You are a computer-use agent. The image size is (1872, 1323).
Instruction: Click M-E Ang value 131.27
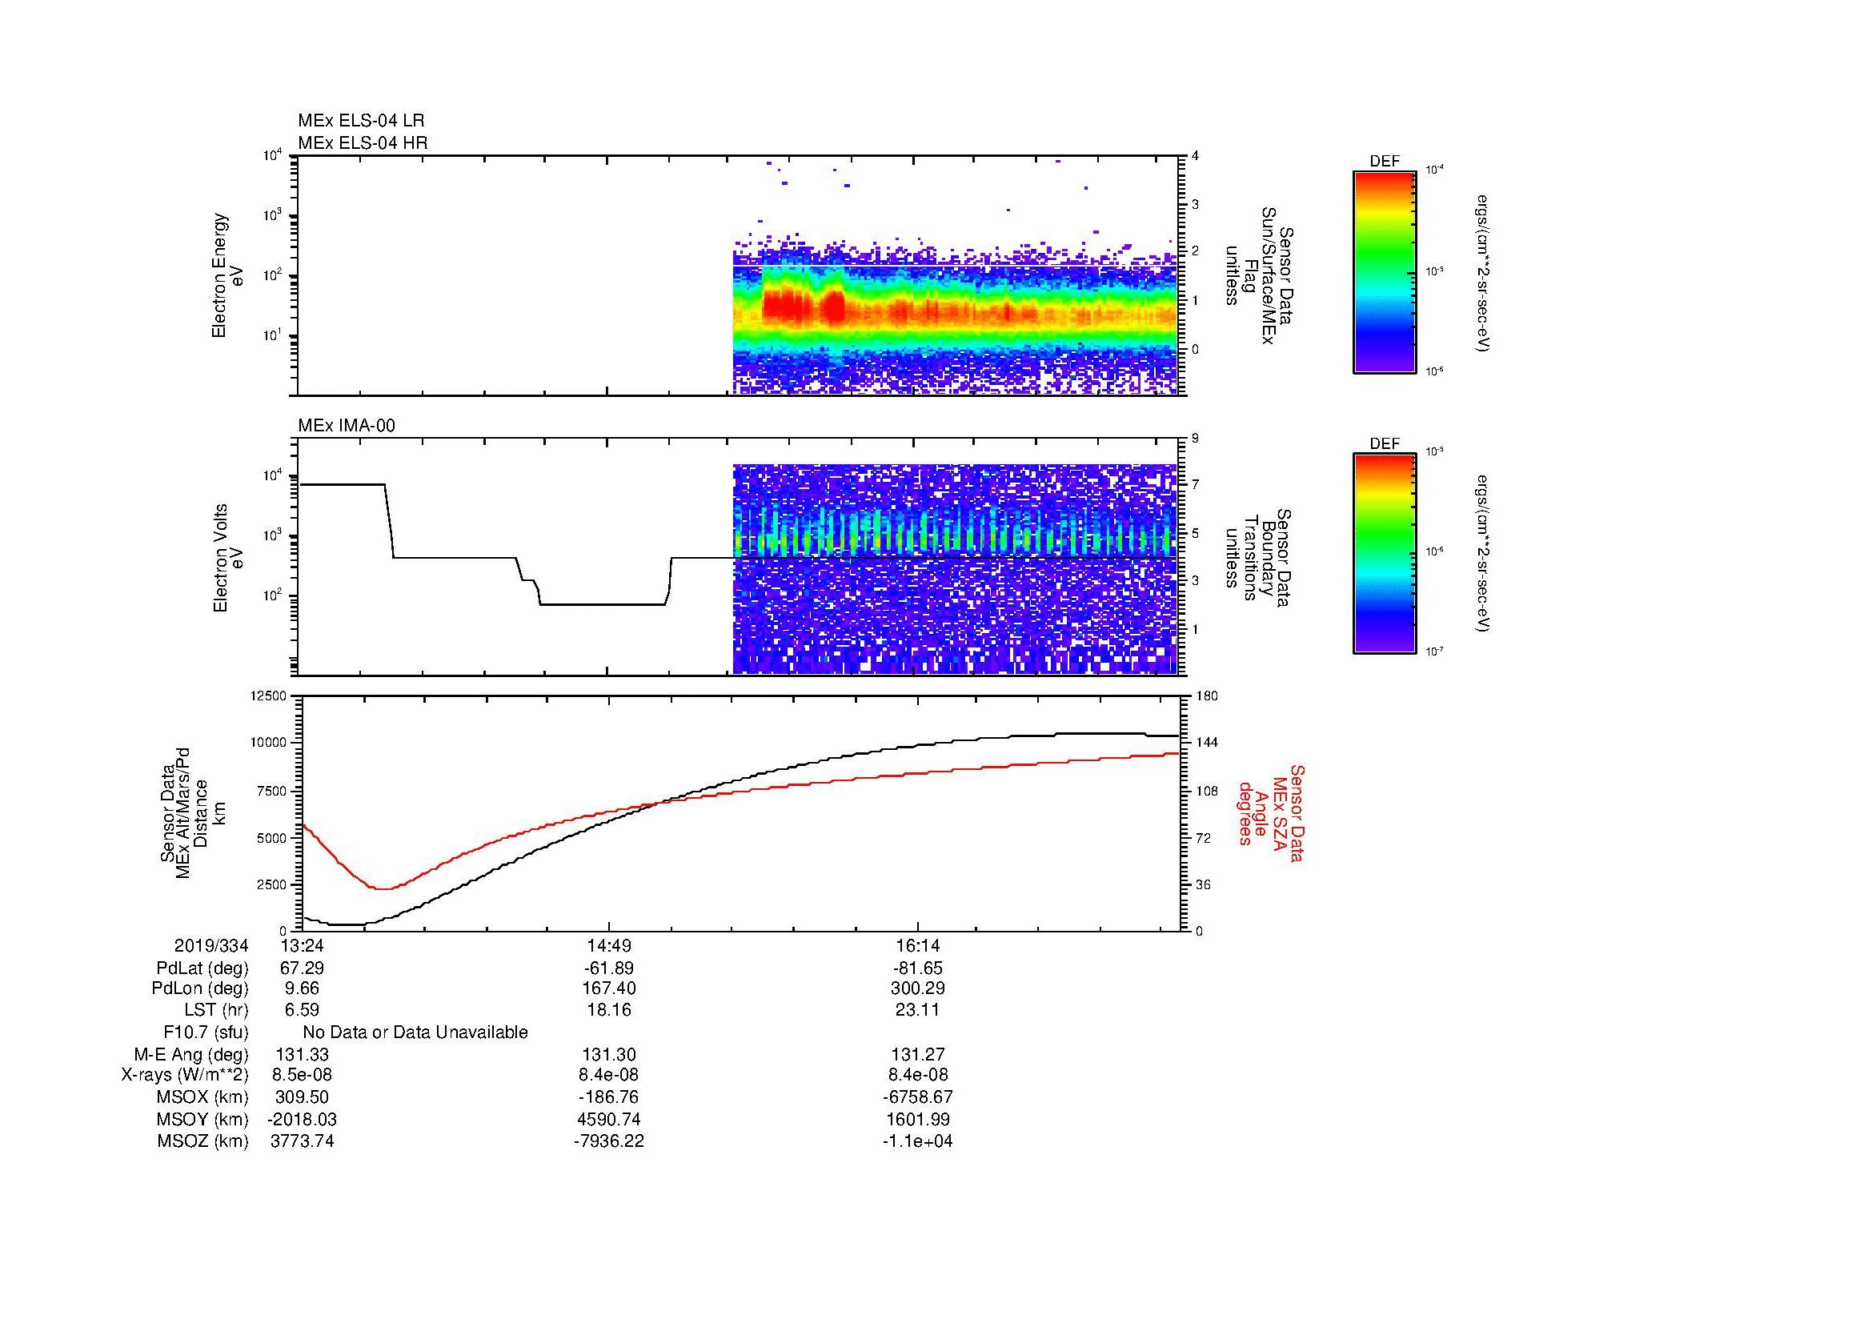click(x=918, y=1055)
